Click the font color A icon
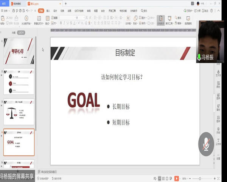The image size is (227, 182). [x=75, y=23]
